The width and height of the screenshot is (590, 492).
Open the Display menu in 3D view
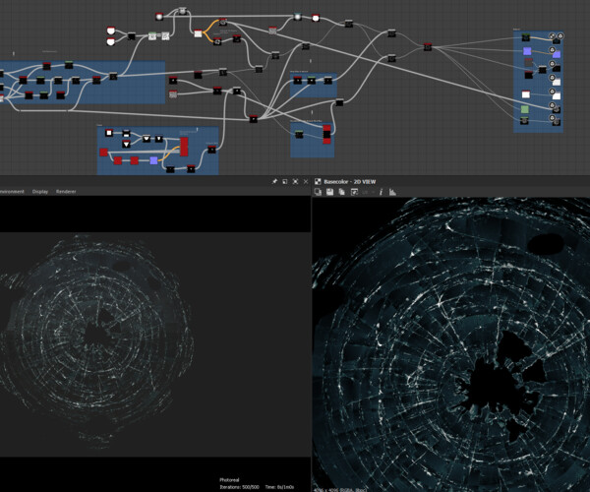coord(40,192)
